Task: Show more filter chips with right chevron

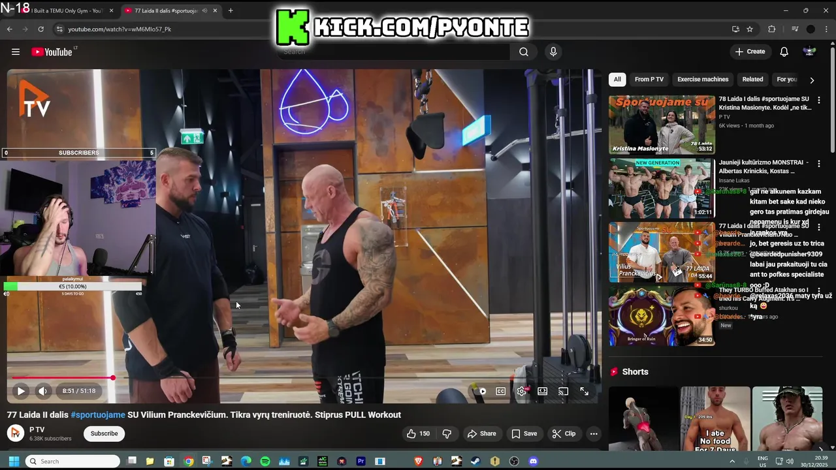Action: [812, 80]
